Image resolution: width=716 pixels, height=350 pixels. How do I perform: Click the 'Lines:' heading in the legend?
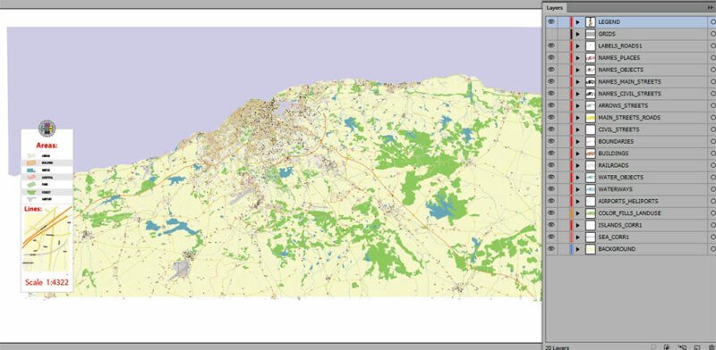[x=33, y=209]
